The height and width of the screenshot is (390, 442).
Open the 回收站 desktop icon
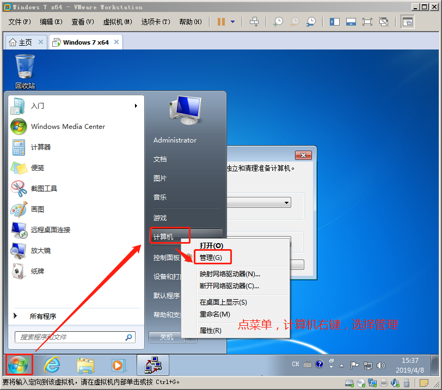25,72
